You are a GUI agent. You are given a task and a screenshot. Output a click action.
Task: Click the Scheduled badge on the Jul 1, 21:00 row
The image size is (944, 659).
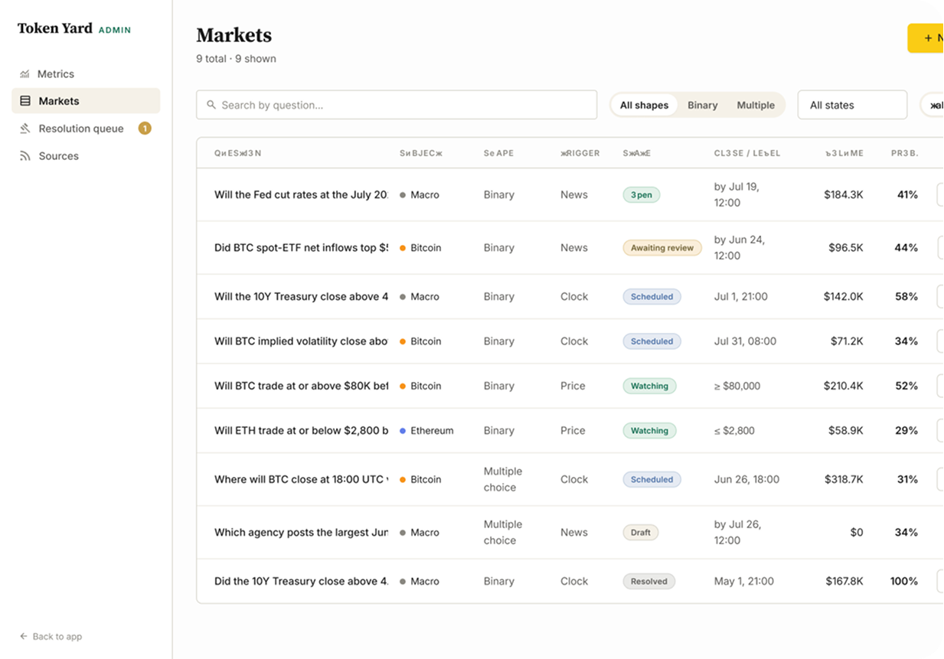point(652,297)
